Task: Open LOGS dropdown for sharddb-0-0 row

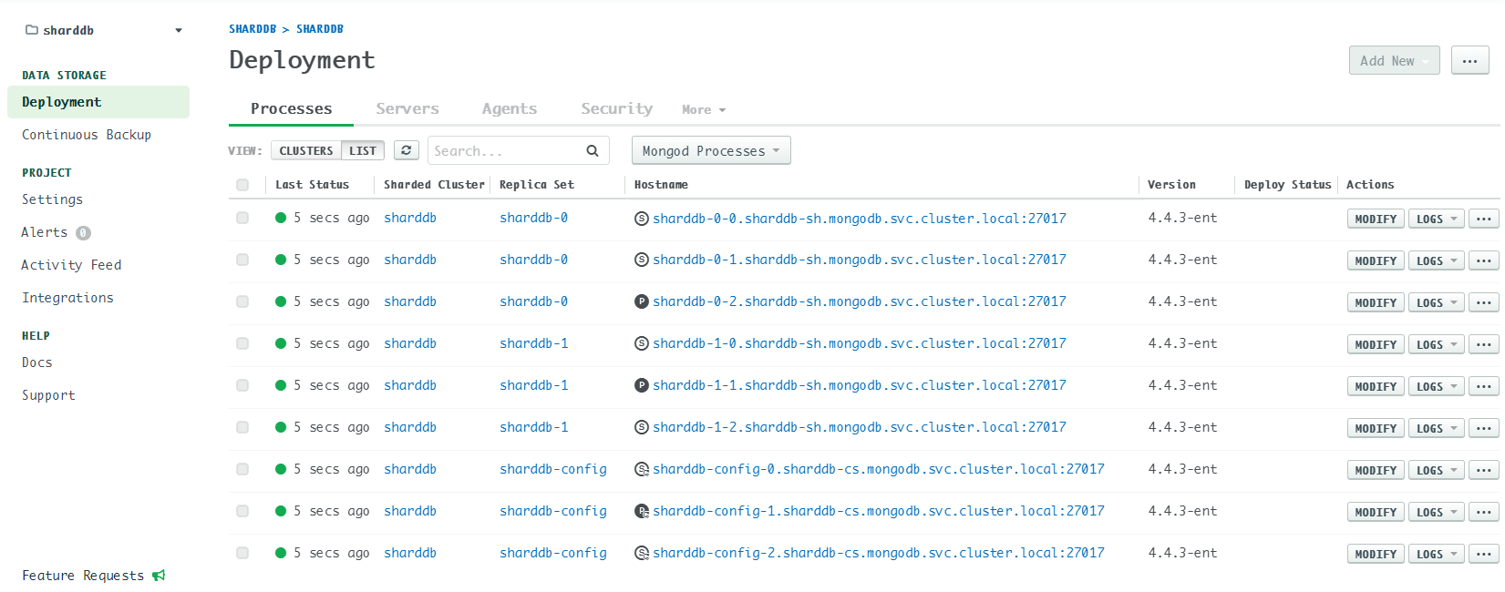Action: (1436, 219)
